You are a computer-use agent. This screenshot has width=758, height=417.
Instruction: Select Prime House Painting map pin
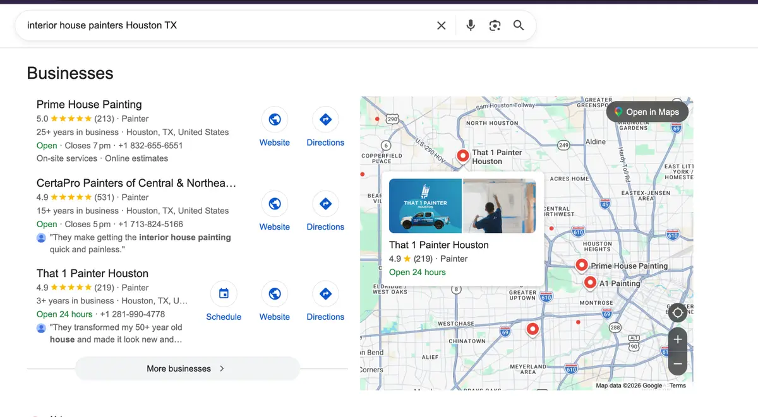[x=582, y=266]
